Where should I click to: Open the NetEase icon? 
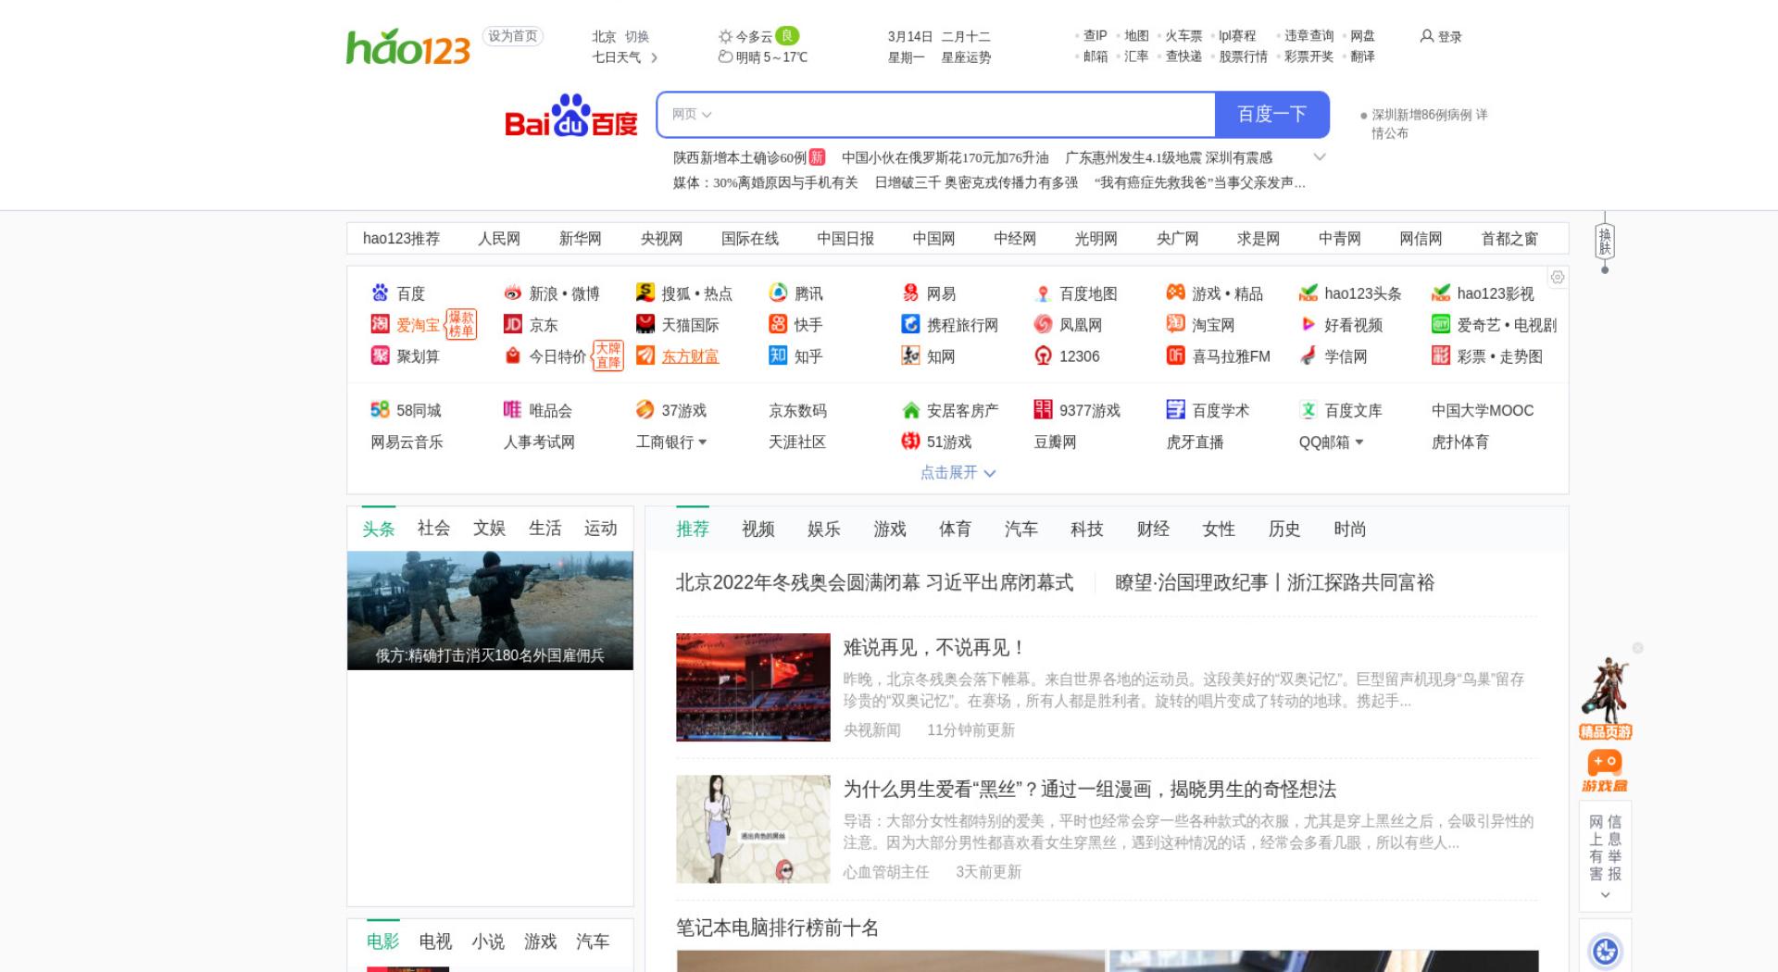click(x=910, y=293)
